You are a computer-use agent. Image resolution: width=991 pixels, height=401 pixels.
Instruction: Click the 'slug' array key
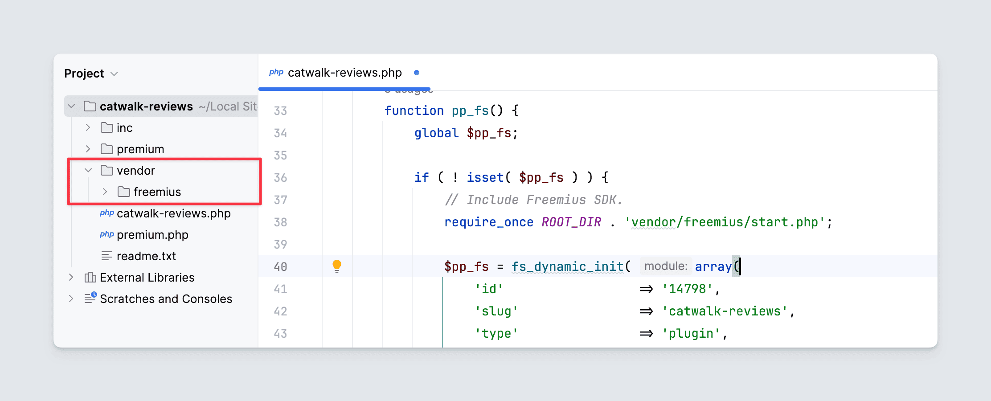(x=496, y=311)
